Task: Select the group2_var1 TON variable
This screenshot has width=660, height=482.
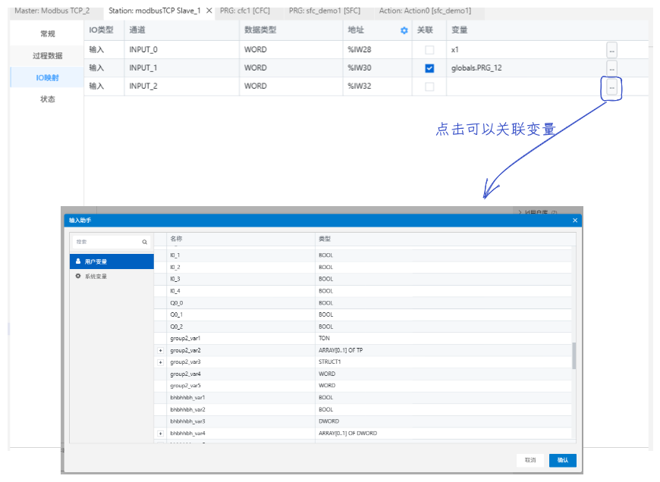Action: click(x=363, y=338)
